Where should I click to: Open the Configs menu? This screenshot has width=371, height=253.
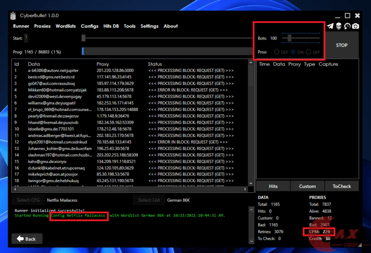pos(90,26)
